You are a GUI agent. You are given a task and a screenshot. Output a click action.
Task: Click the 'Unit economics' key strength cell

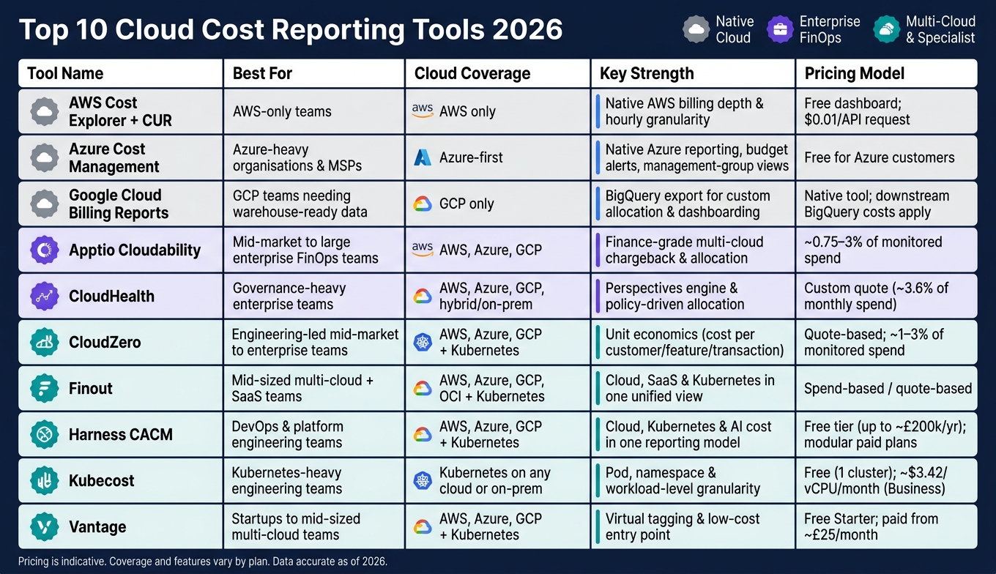pyautogui.click(x=693, y=342)
